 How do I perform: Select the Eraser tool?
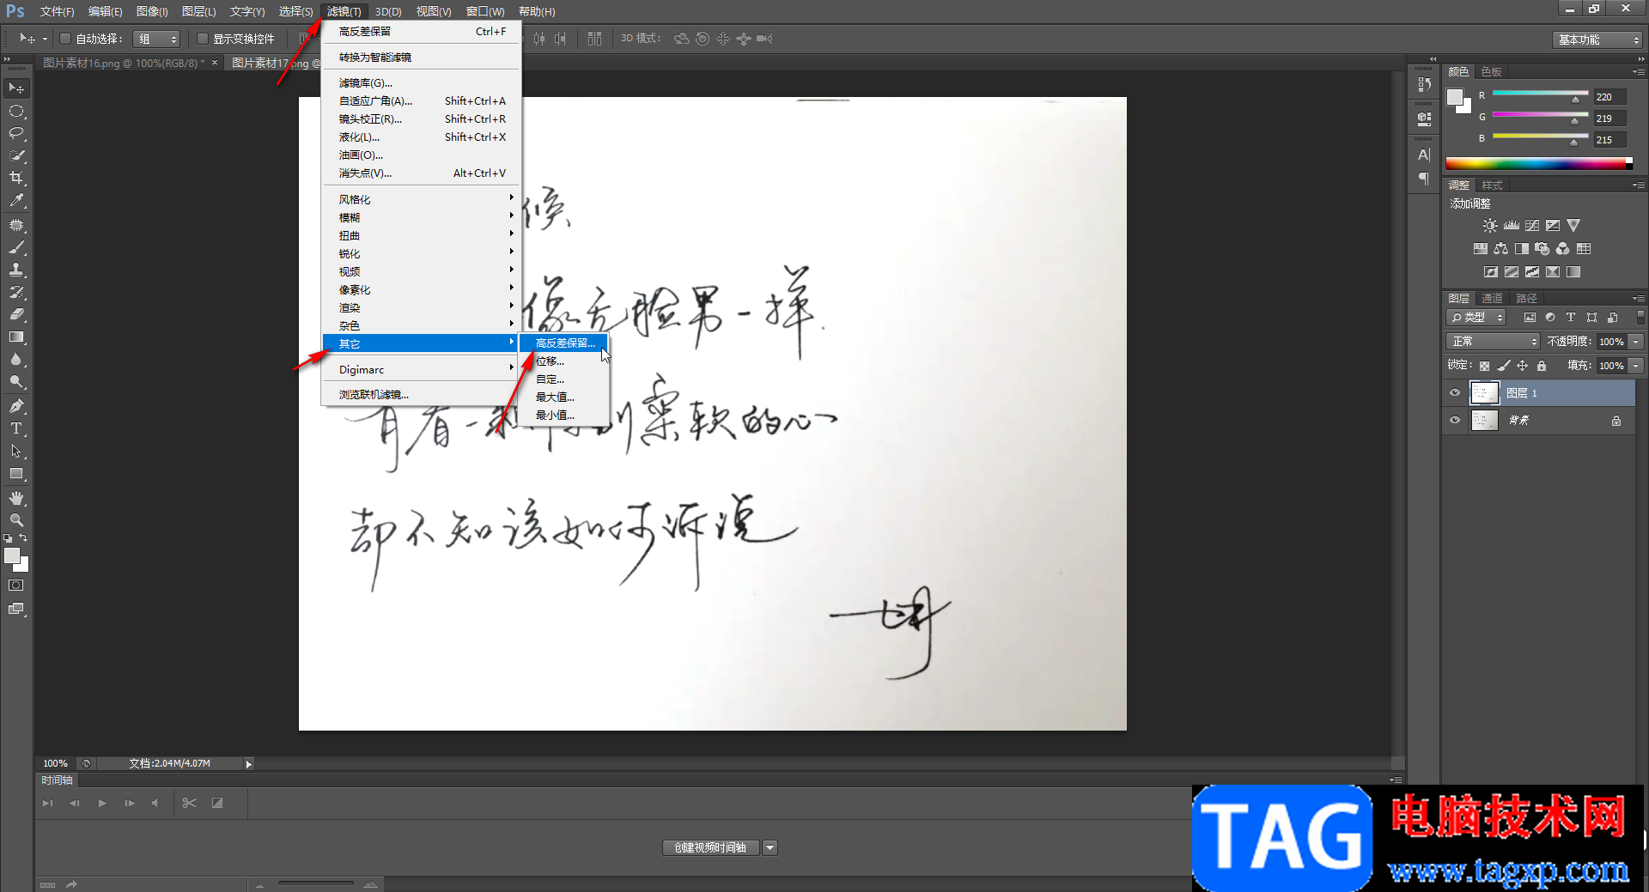[x=16, y=314]
